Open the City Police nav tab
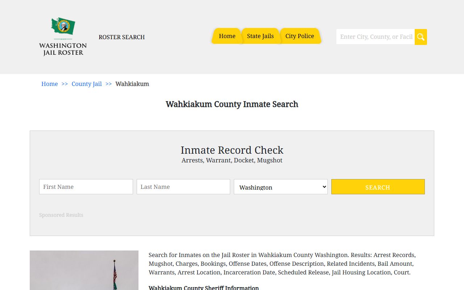Viewport: 464px width, 290px height. click(300, 36)
